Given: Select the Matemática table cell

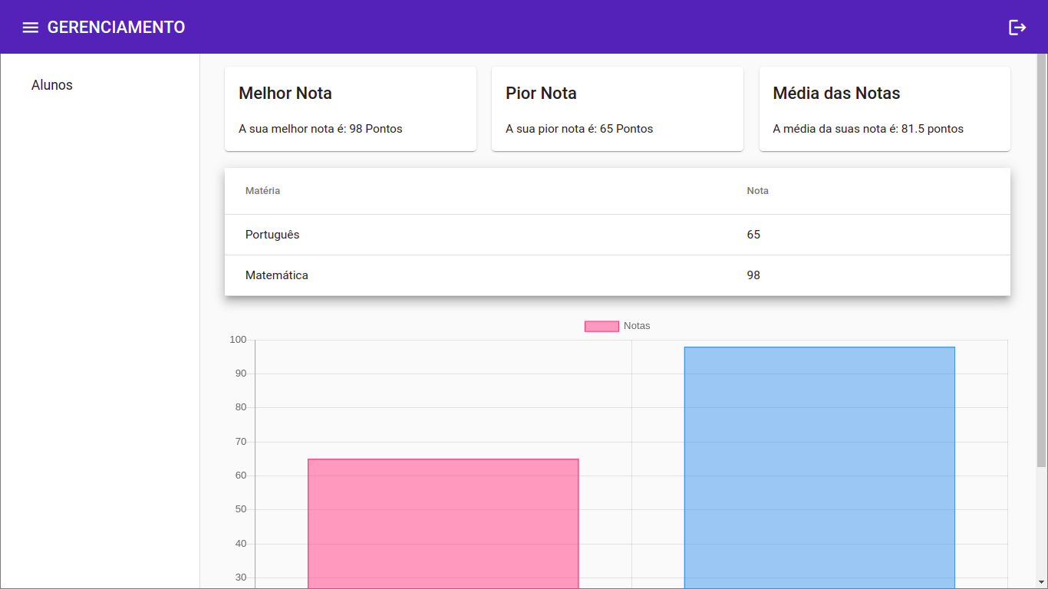Looking at the screenshot, I should (x=277, y=275).
